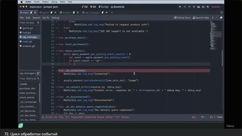This screenshot has width=242, height=136.
Task: Expand the purchase_skin function fold
Action: 56,38
